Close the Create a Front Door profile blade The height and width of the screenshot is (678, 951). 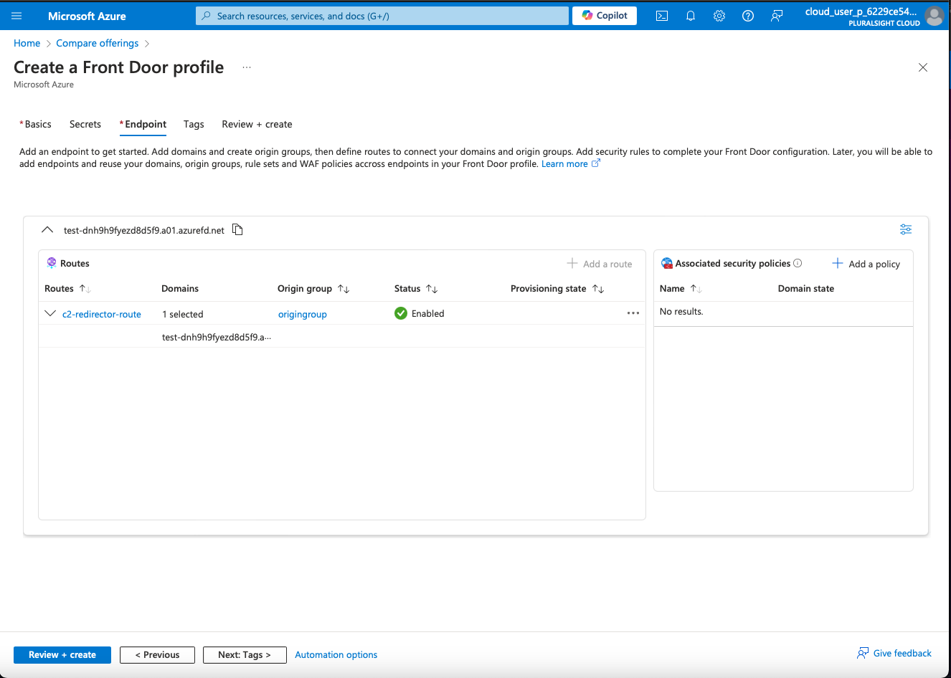(923, 67)
